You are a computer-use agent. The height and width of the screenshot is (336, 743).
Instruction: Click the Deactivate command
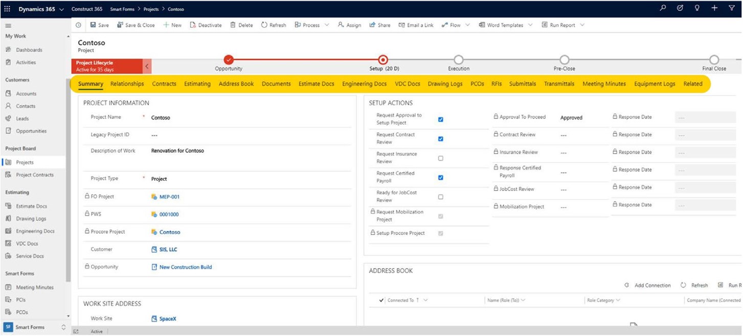point(206,25)
